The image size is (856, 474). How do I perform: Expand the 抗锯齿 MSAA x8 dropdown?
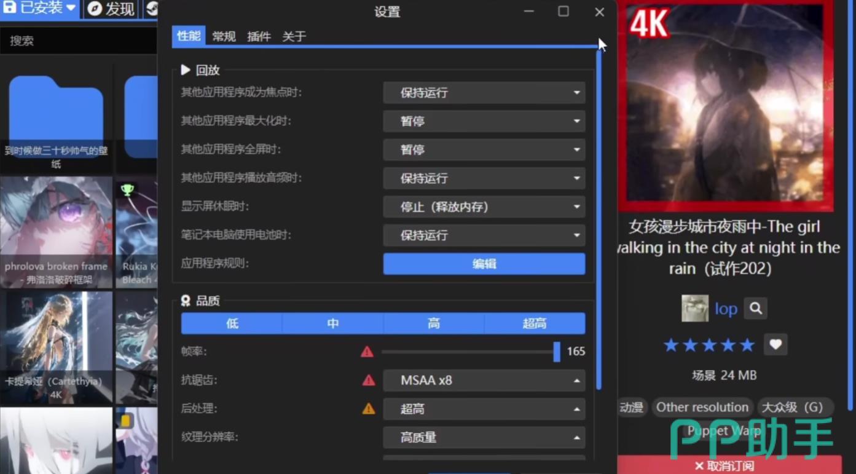pos(484,381)
